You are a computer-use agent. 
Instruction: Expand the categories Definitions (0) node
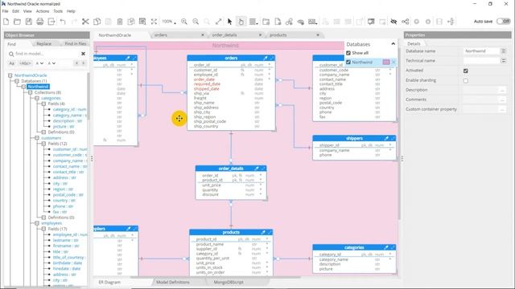[x=43, y=132]
